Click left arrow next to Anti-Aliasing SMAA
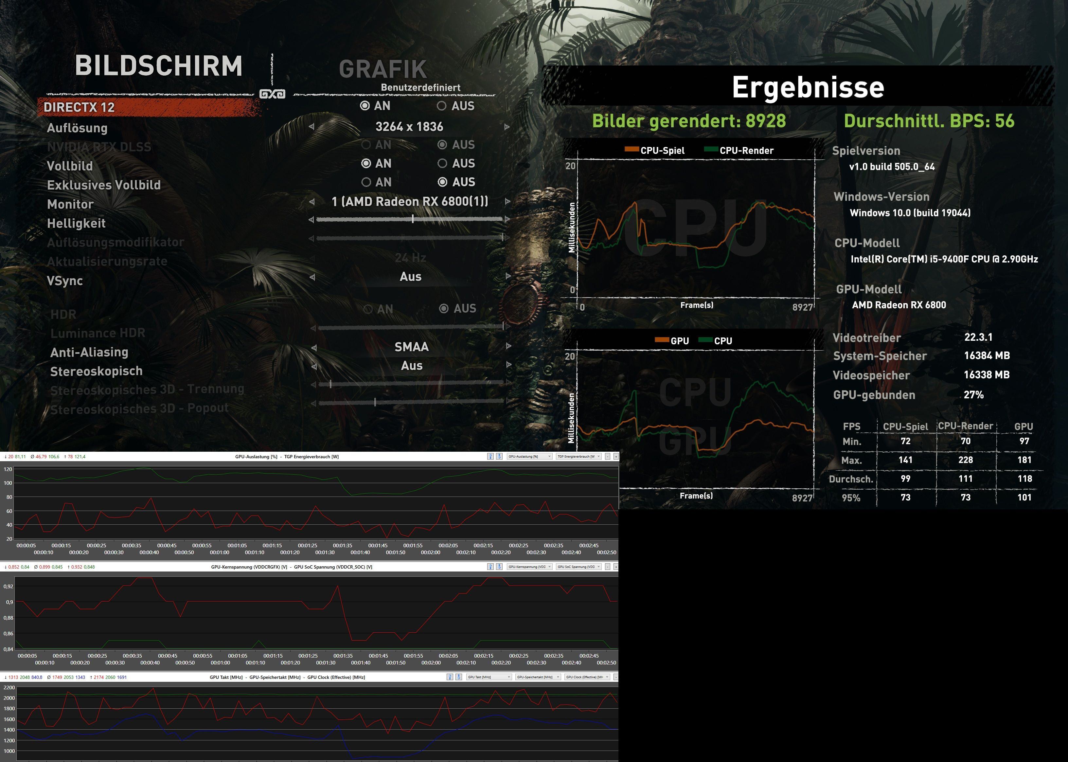Image resolution: width=1068 pixels, height=762 pixels. (x=314, y=348)
